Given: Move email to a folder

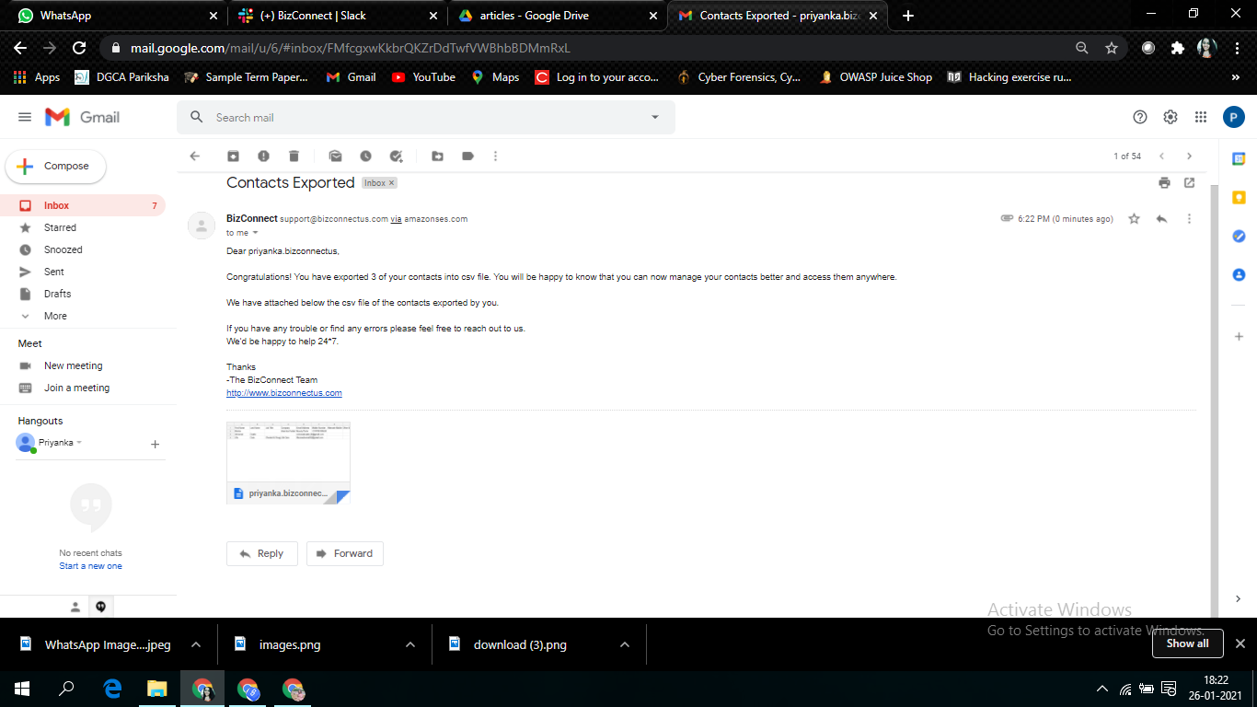Looking at the screenshot, I should coord(438,156).
